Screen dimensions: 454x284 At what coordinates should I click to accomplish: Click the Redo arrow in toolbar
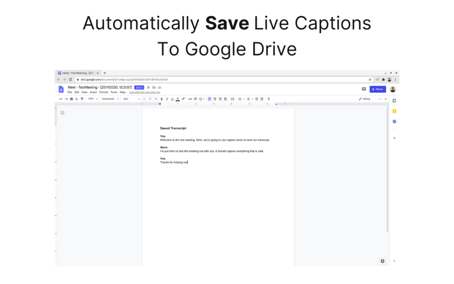pos(66,99)
